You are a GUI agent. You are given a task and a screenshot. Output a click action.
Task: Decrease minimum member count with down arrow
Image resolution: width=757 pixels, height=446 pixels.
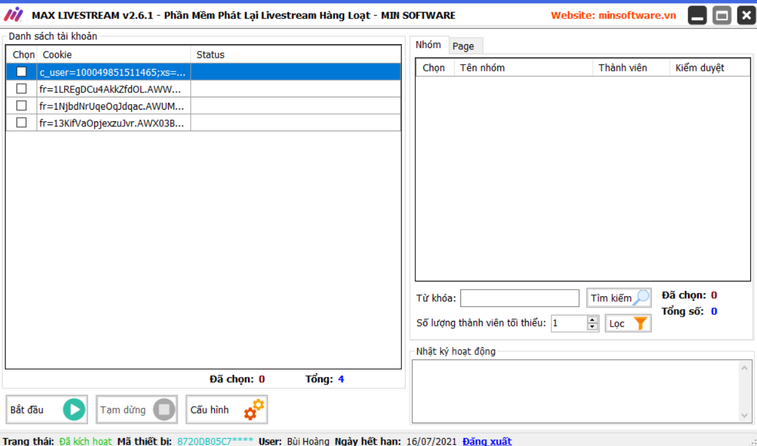[x=593, y=327]
